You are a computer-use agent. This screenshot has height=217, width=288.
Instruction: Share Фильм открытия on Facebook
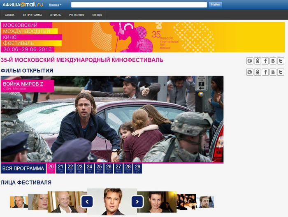point(265,72)
